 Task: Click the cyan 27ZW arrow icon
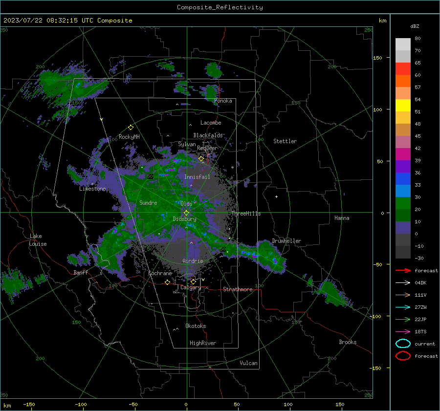point(403,307)
